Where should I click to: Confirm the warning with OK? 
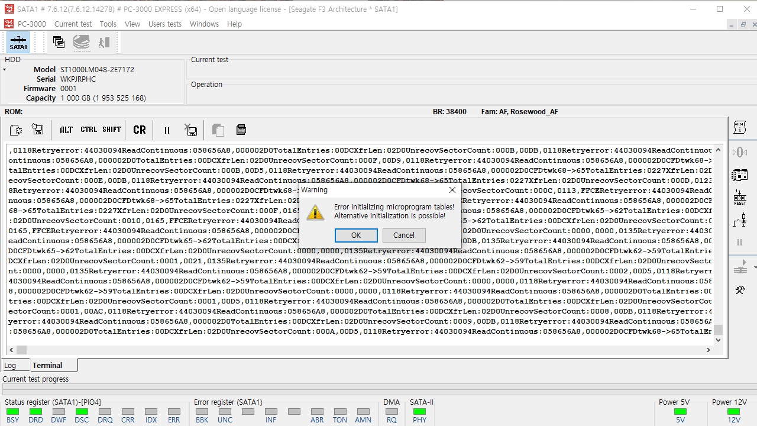pos(356,235)
